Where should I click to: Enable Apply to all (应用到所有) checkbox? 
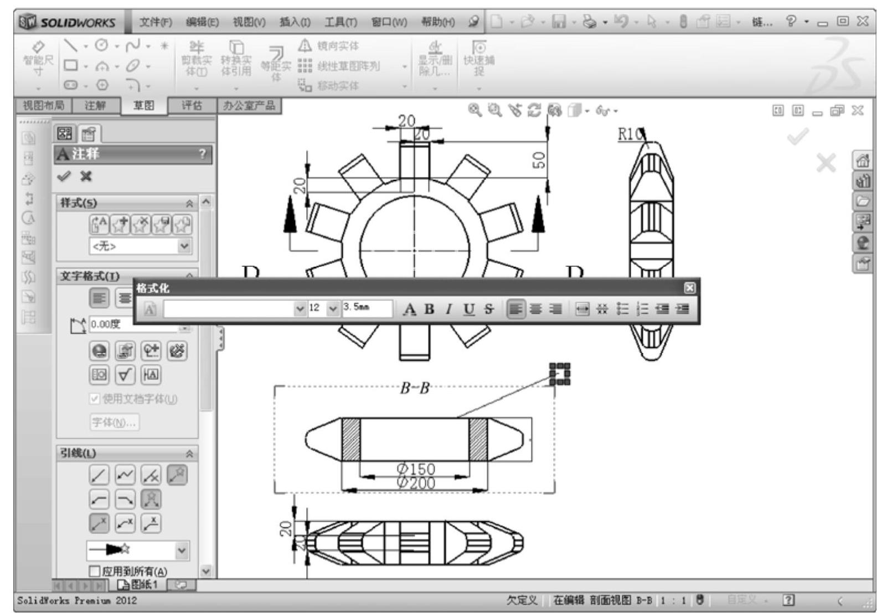95,572
